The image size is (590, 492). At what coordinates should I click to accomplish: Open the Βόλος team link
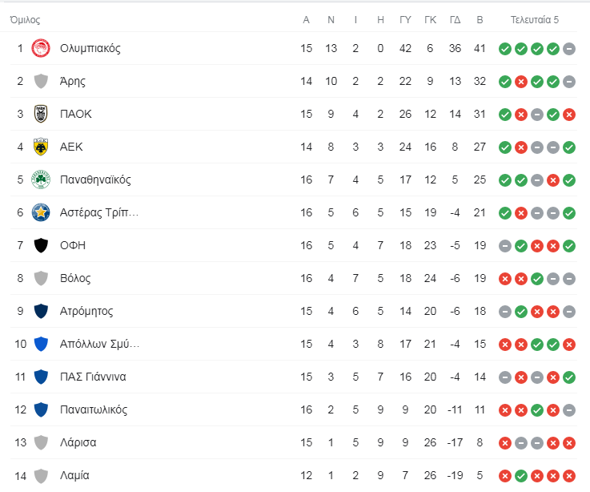75,278
